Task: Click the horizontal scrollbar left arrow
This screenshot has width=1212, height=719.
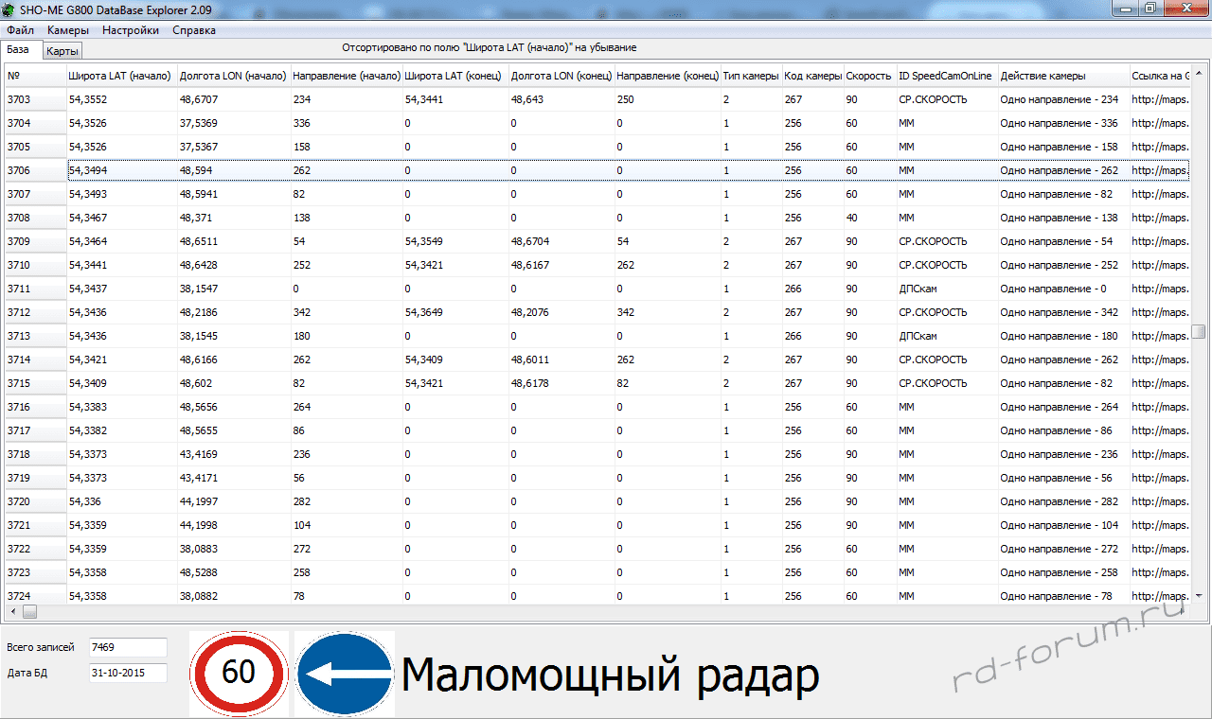Action: click(x=13, y=612)
